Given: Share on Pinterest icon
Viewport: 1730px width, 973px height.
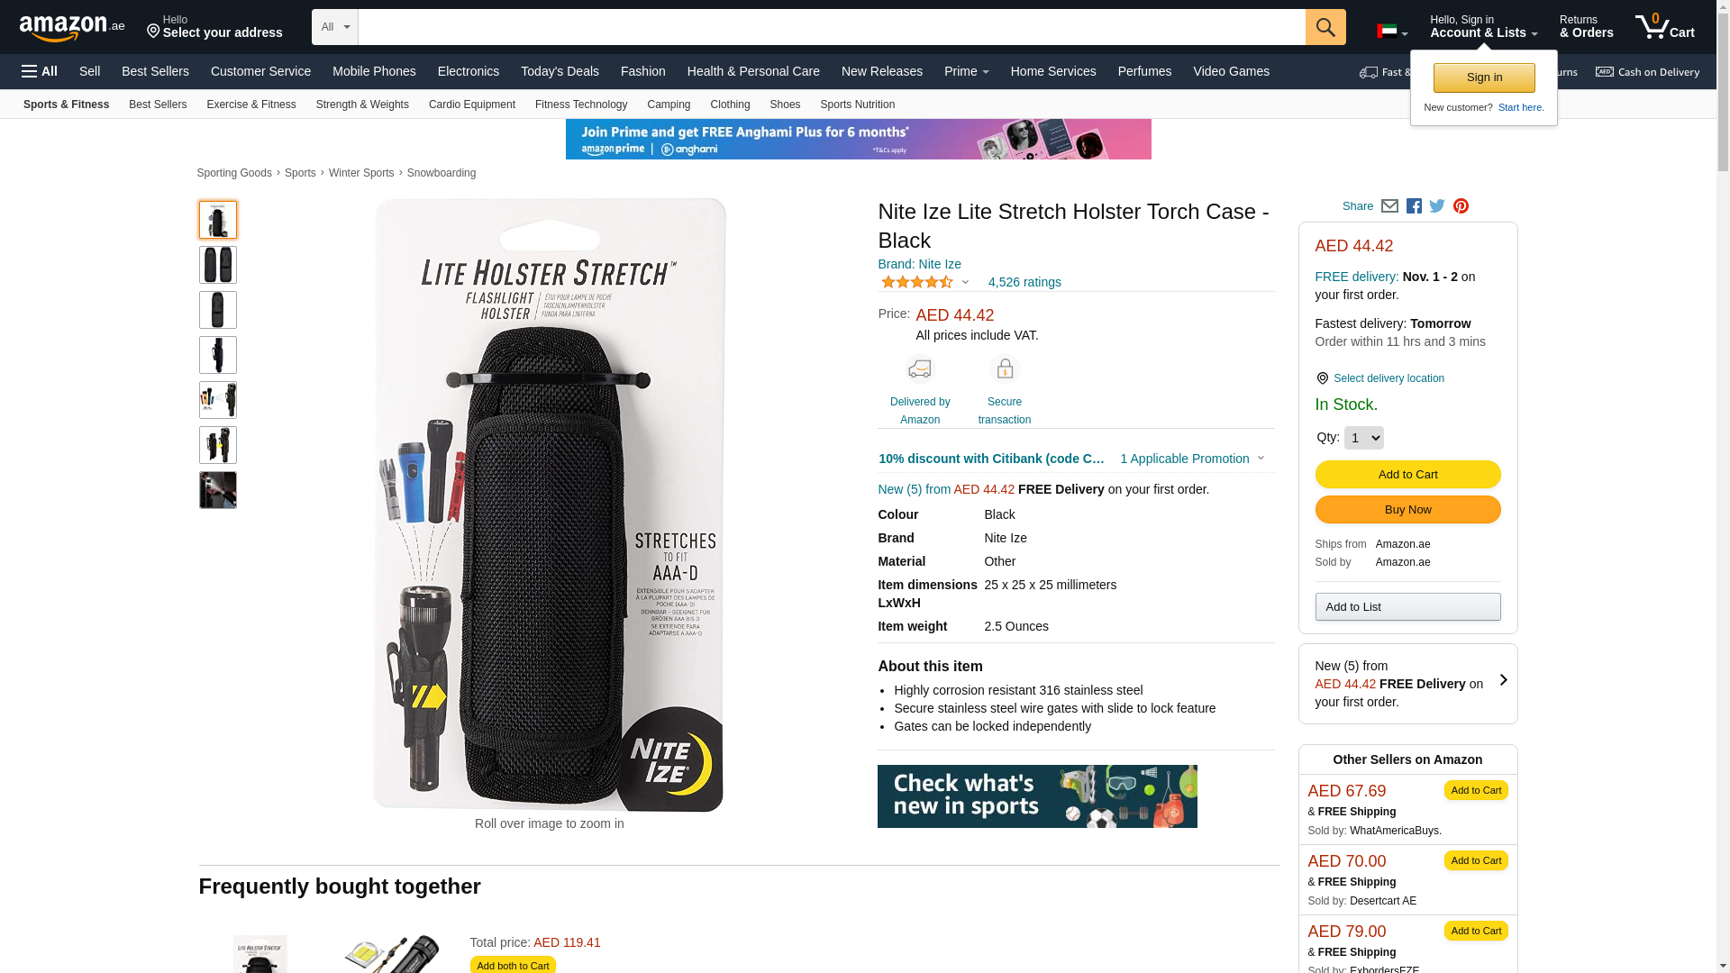Looking at the screenshot, I should 1461,206.
